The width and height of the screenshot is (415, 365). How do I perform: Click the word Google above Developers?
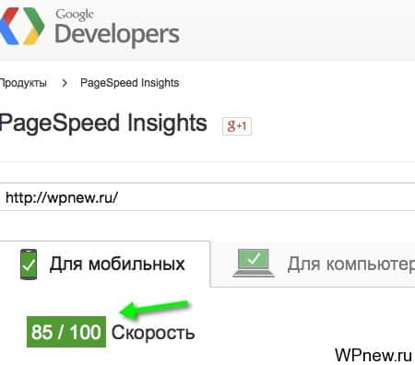tap(75, 15)
